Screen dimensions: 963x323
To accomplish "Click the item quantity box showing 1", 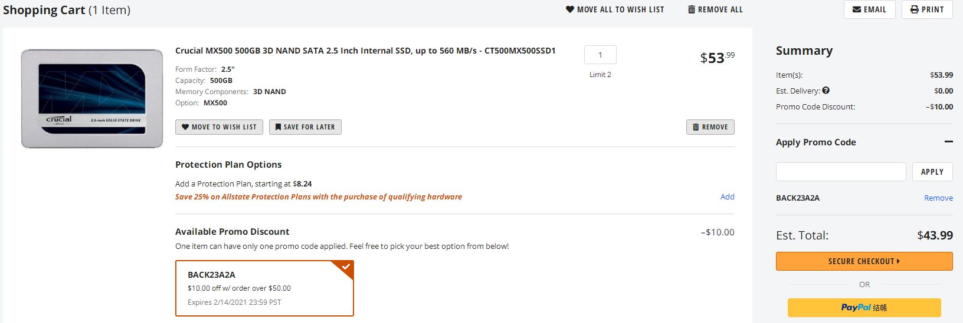I will (600, 55).
